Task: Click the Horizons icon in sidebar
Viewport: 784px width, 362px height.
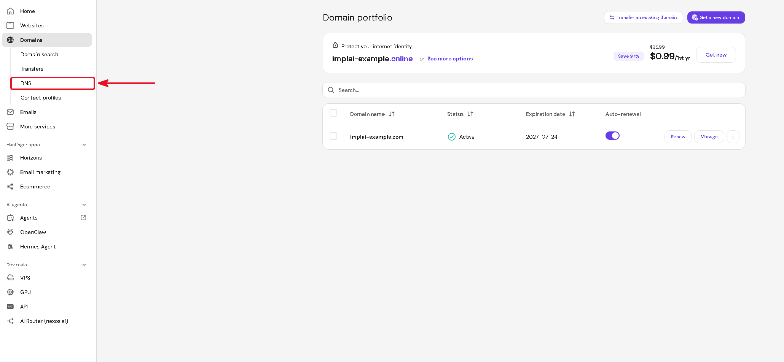Action: click(10, 158)
